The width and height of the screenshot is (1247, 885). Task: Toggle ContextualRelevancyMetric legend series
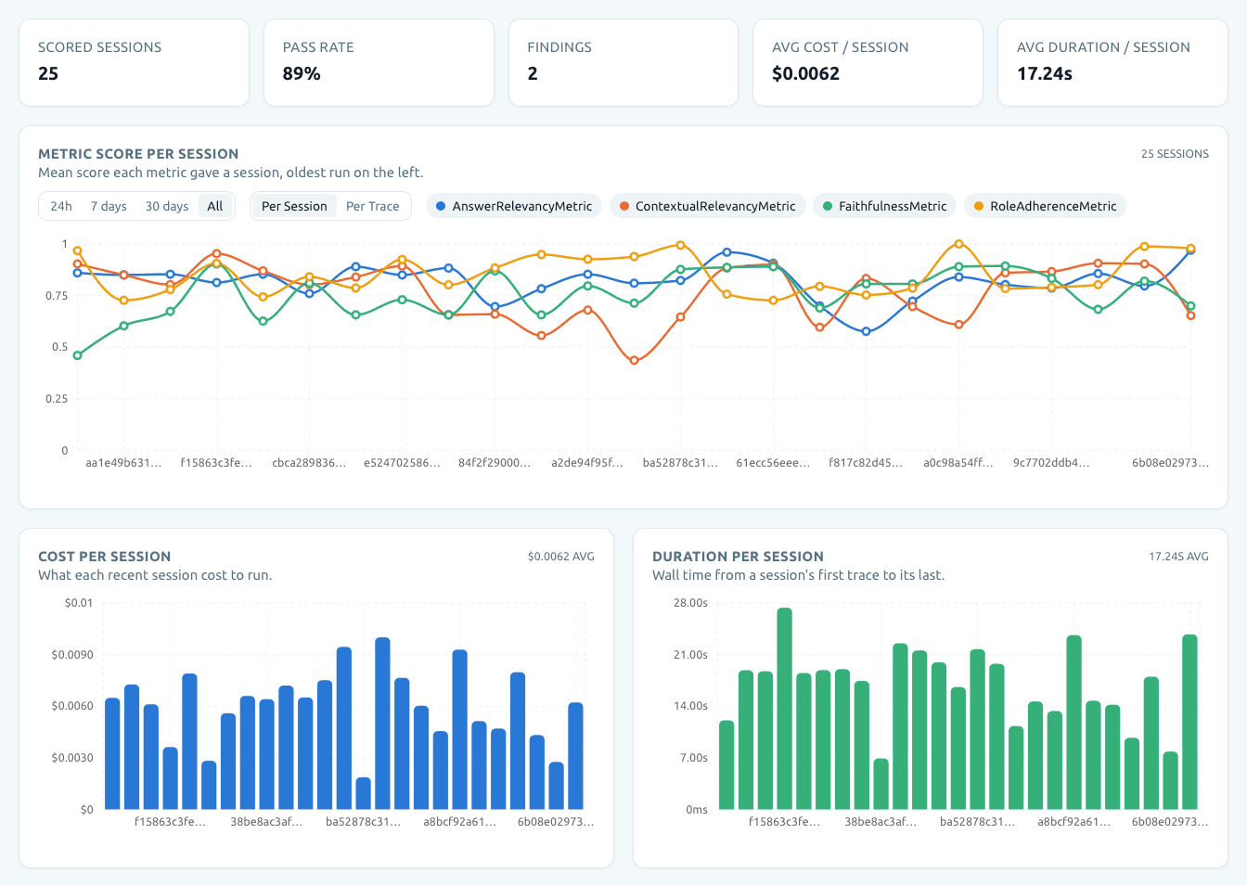tap(707, 206)
